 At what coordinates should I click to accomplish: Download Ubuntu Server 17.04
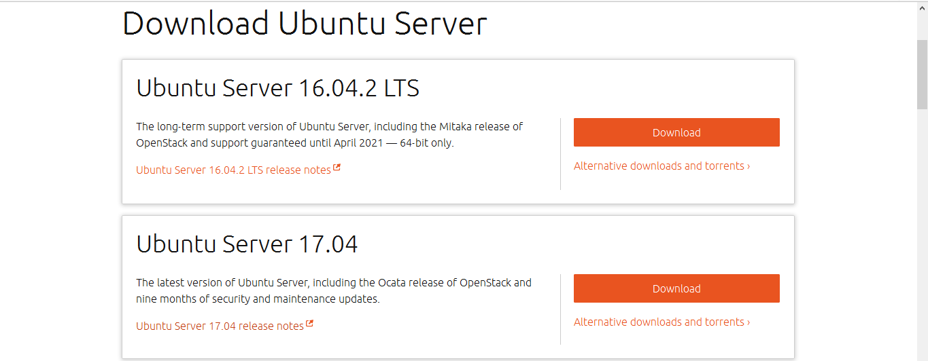[676, 288]
